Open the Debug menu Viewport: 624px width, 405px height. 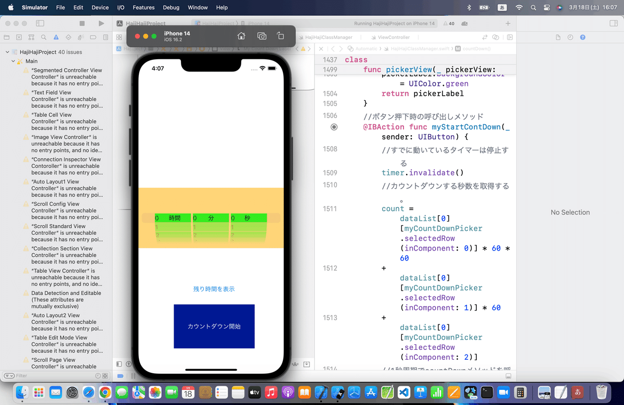(x=171, y=8)
